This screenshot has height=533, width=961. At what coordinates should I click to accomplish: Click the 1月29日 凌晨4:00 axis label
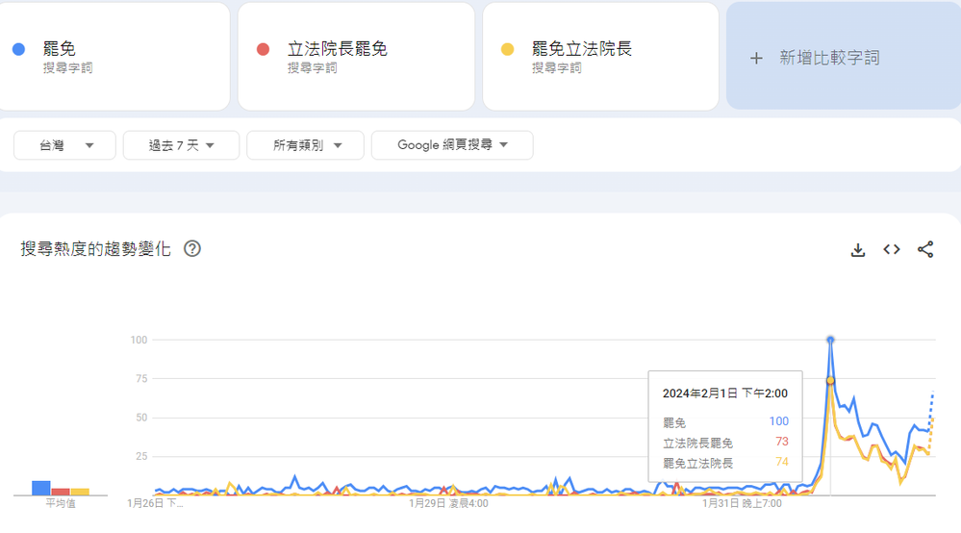pyautogui.click(x=448, y=503)
